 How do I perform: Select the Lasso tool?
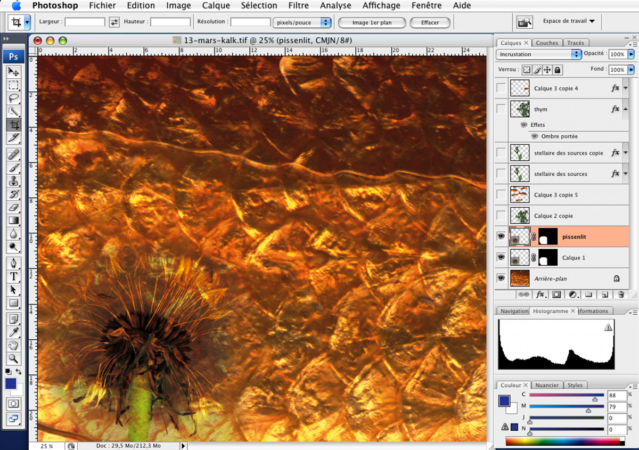click(x=14, y=99)
